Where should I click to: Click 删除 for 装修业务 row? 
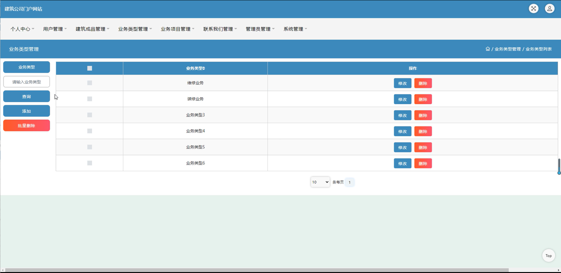(x=423, y=99)
